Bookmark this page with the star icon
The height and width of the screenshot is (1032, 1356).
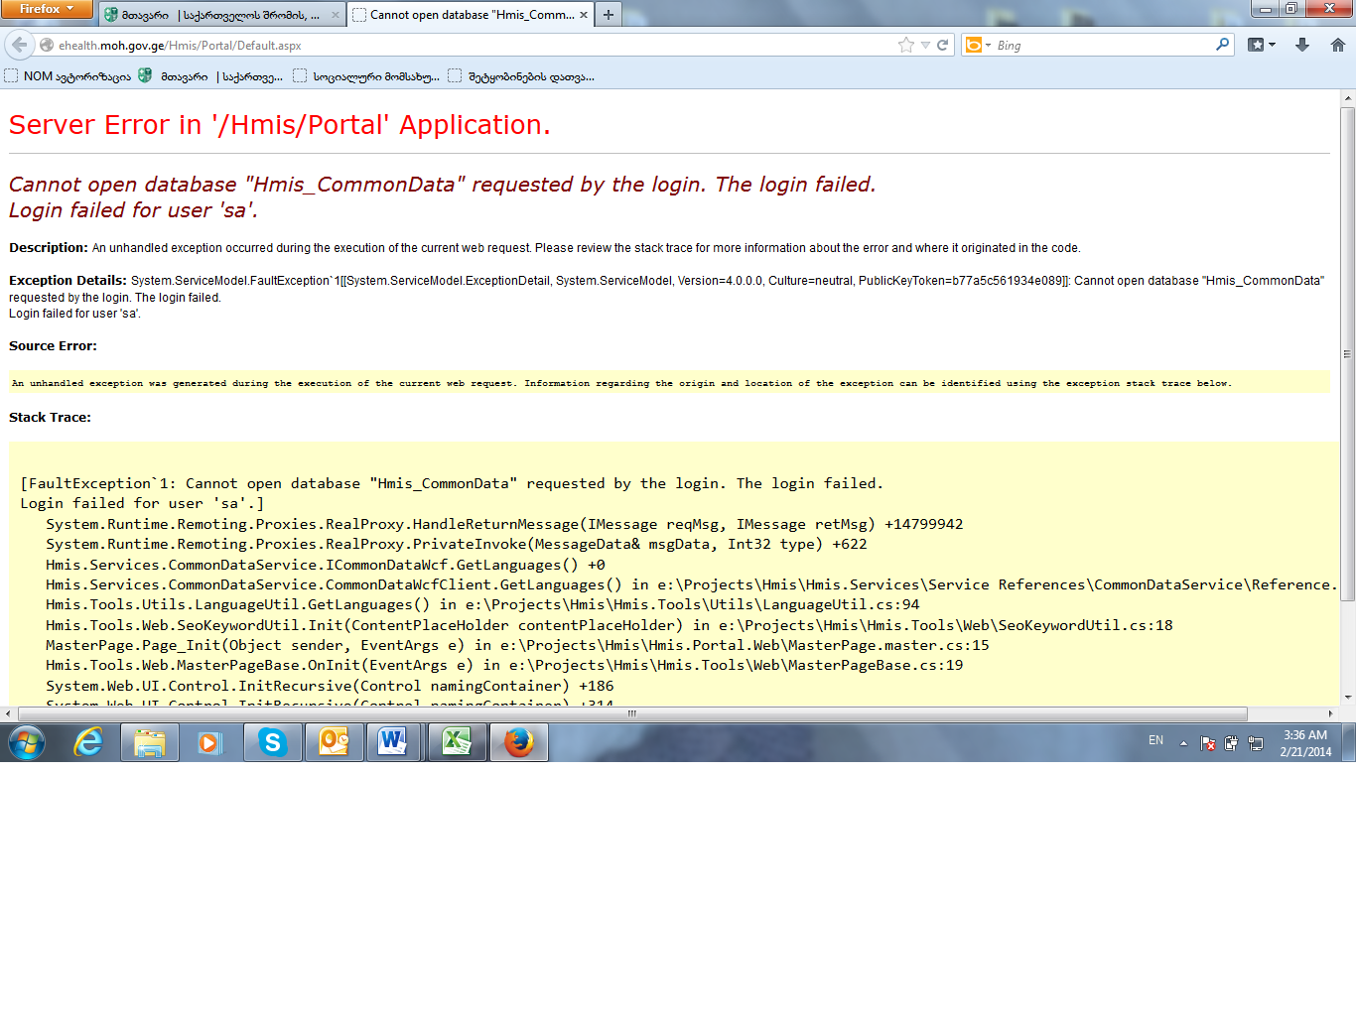point(905,45)
